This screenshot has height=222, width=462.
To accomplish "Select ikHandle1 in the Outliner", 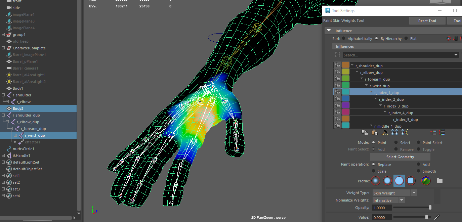I will 21,156.
